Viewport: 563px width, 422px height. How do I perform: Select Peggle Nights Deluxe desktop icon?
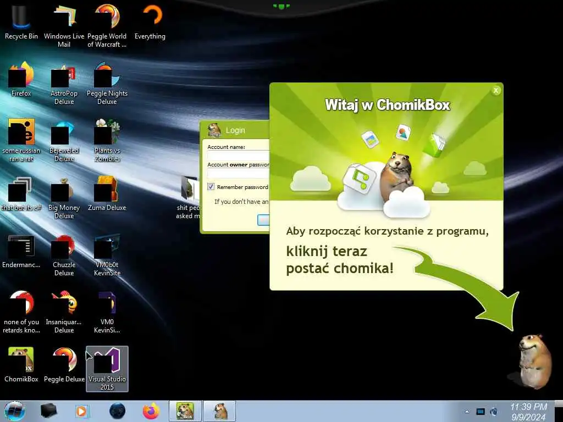click(x=107, y=84)
